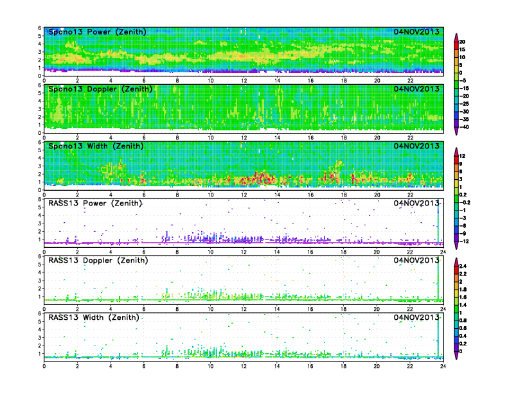This screenshot has height=393, width=509.
Task: Click the "-40" label on the top colorbar
Action: (464, 127)
